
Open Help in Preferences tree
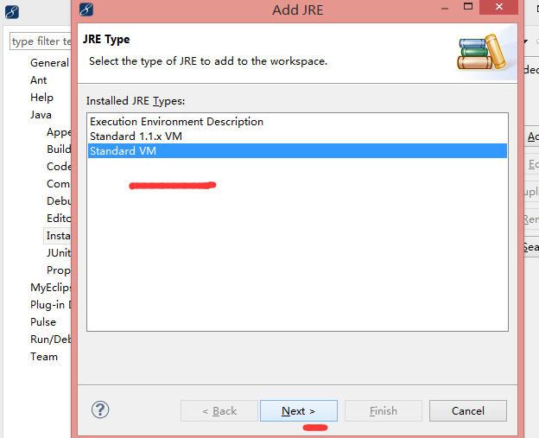pos(42,98)
